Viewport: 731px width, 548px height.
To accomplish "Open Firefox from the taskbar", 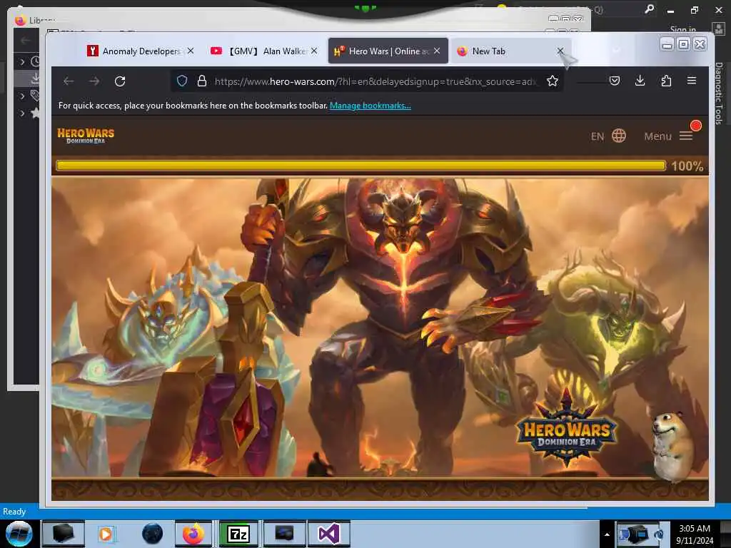I will point(193,534).
